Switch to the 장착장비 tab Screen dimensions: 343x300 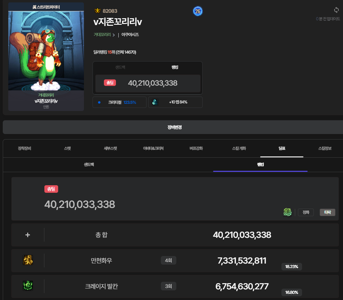(x=24, y=148)
